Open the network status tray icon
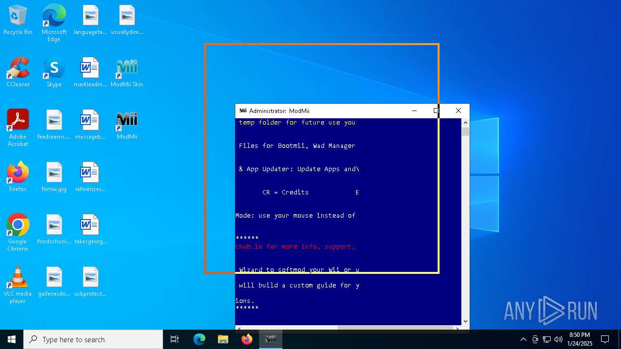621x349 pixels. pyautogui.click(x=547, y=339)
